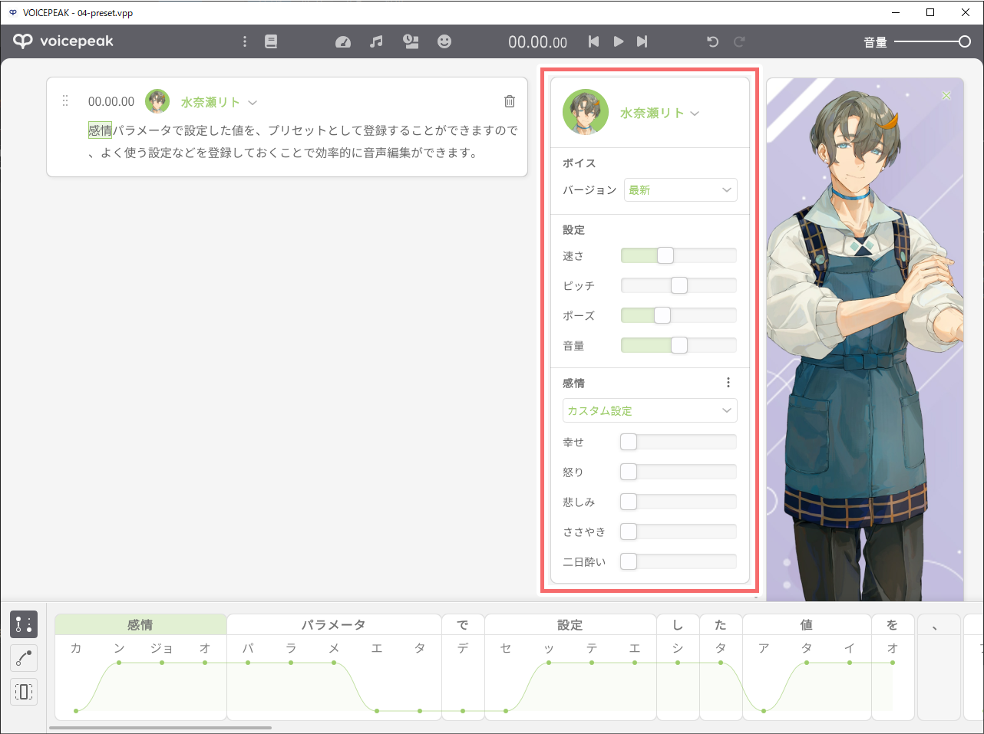This screenshot has height=734, width=984.
Task: Adjust the ピッチ pitch slider
Action: [x=679, y=285]
